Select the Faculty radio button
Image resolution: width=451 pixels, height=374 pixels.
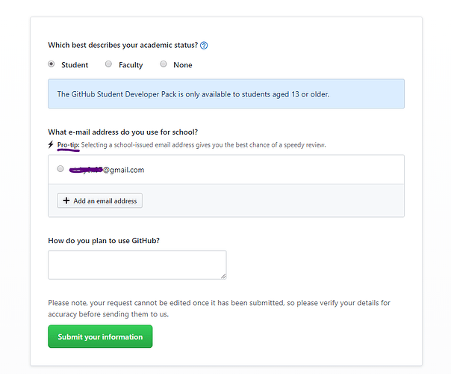(x=108, y=64)
